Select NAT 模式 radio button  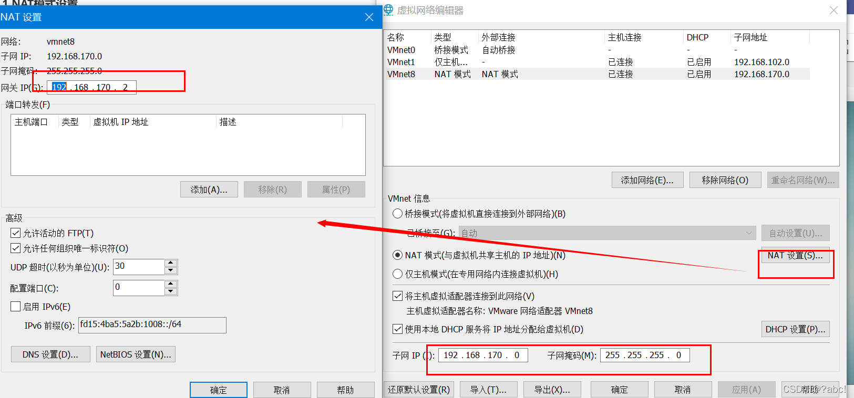coord(398,255)
